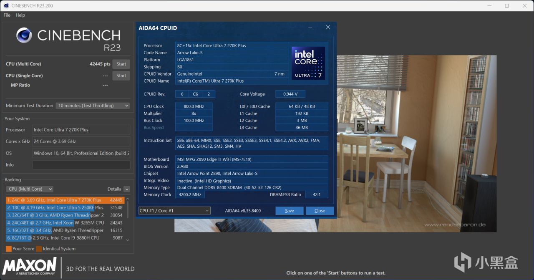
Task: Click the Motherboard value MSI MPG Z890
Action: click(252, 159)
